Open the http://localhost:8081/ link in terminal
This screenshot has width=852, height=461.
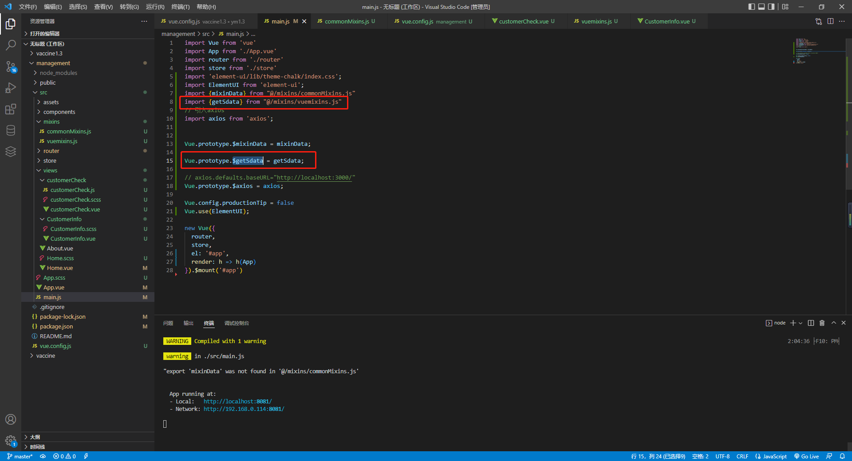tap(237, 402)
